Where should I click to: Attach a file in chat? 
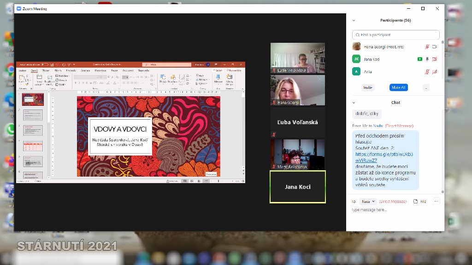pyautogui.click(x=419, y=202)
